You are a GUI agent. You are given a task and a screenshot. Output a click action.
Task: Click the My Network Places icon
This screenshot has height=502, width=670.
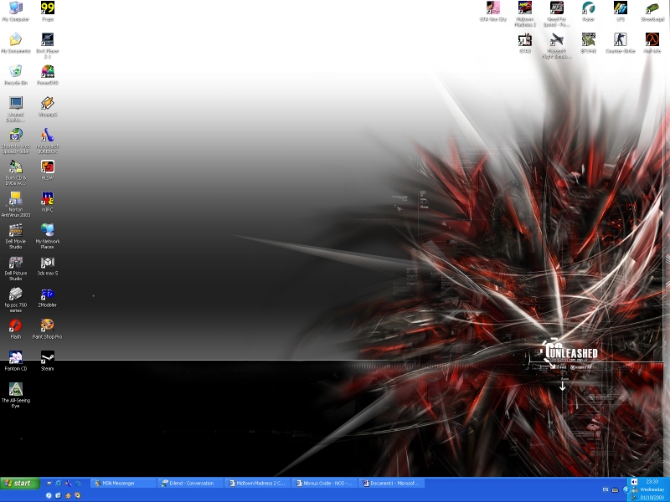48,230
